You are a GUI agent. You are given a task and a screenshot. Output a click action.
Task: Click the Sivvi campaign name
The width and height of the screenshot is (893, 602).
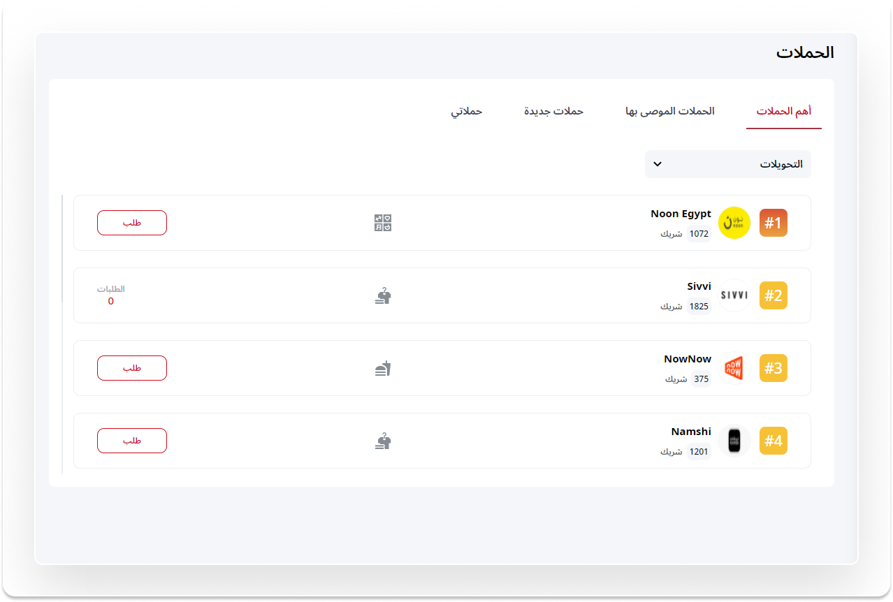699,286
